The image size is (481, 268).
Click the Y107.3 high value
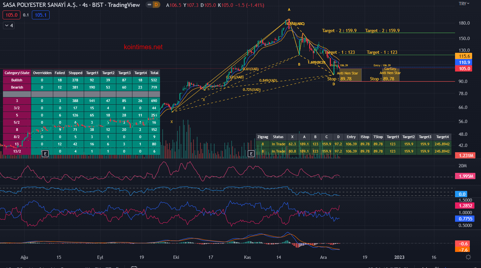[191, 5]
